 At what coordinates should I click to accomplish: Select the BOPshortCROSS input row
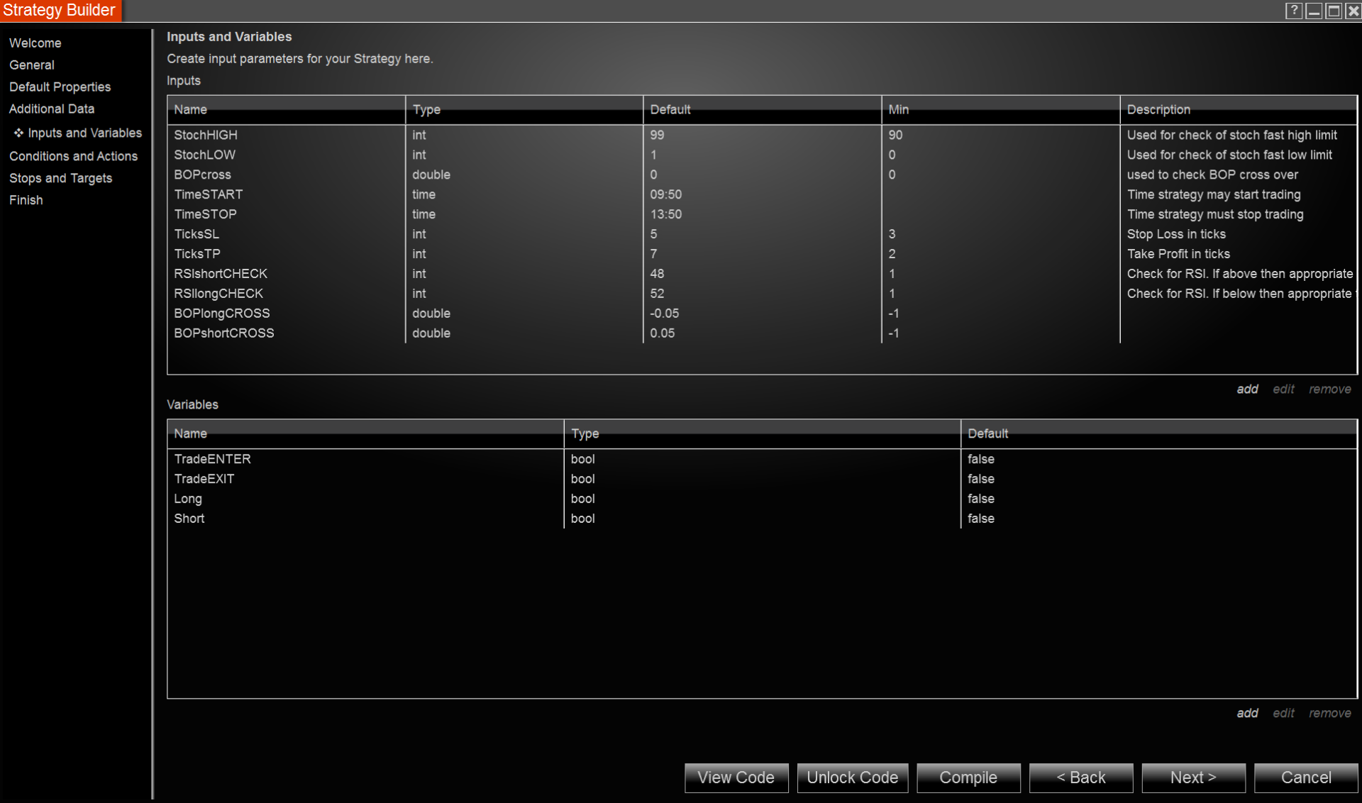223,333
